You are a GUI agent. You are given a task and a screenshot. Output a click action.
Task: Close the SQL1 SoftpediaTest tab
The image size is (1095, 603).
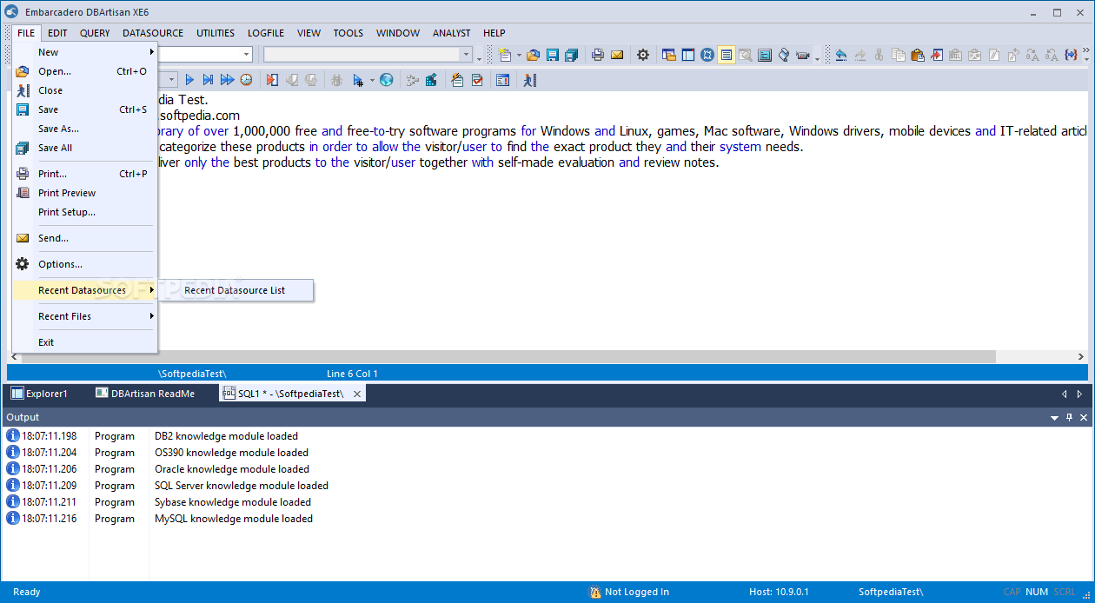pos(357,394)
